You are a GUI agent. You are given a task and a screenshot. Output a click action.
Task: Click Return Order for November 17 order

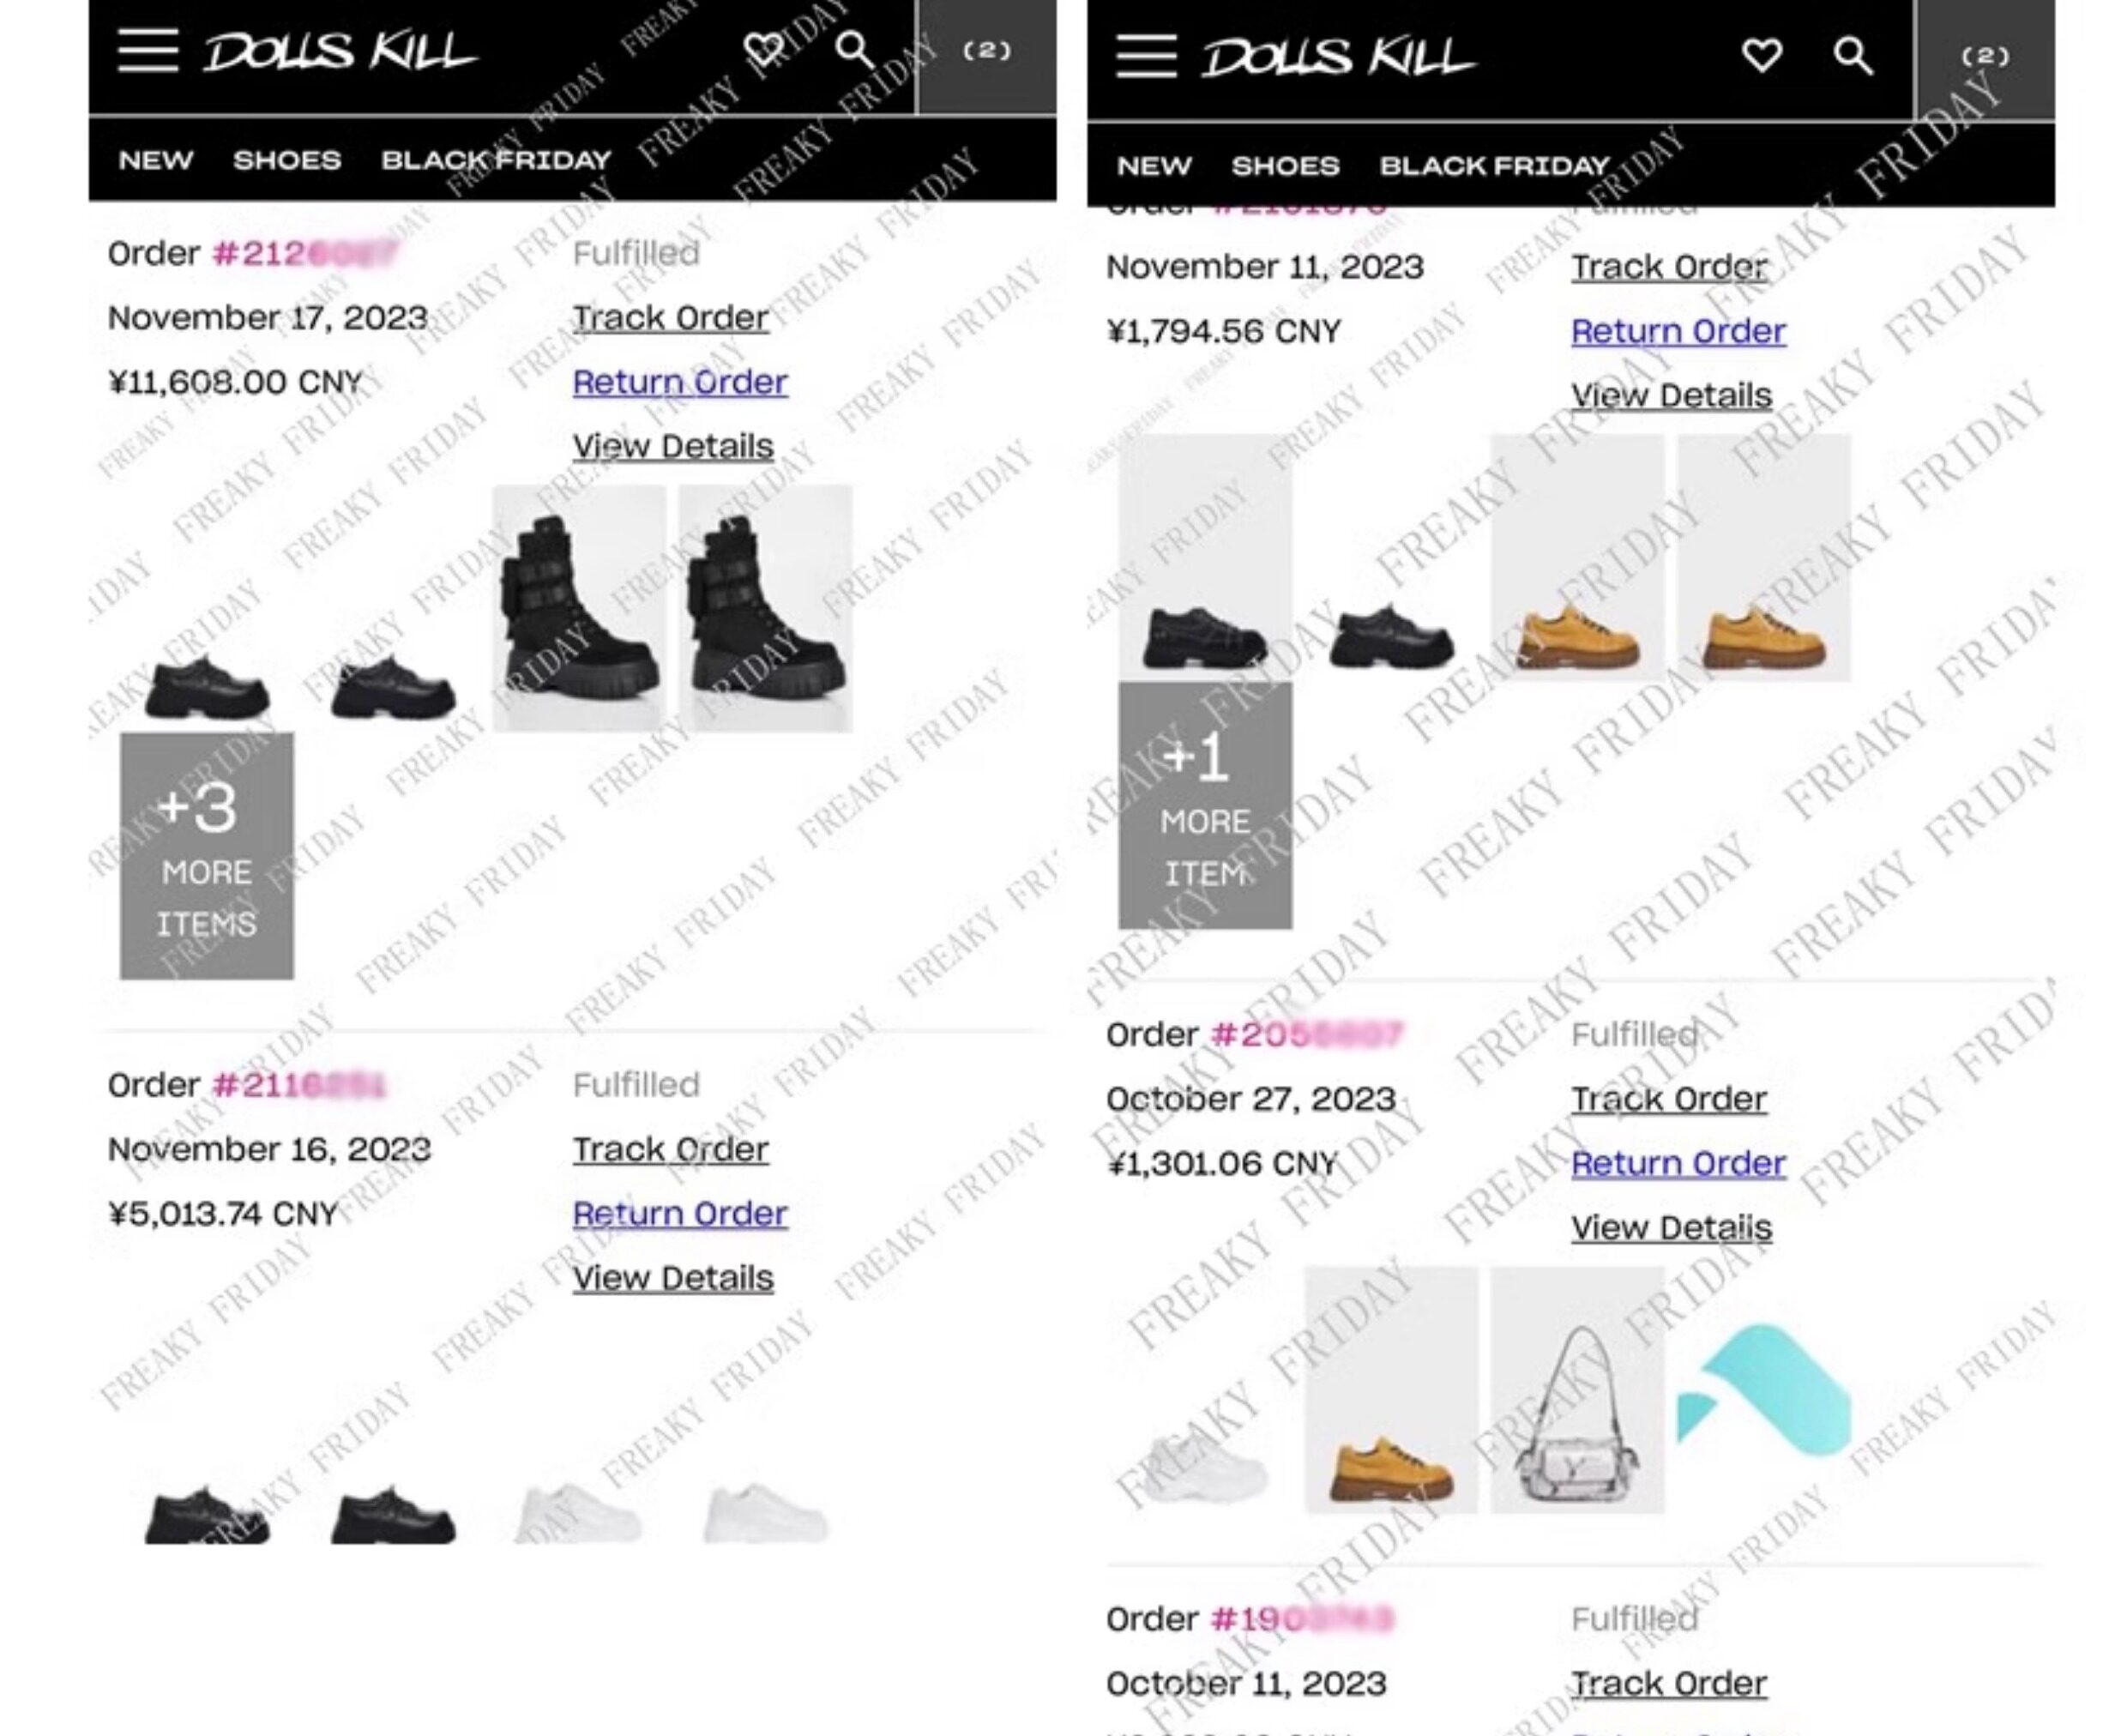[680, 382]
